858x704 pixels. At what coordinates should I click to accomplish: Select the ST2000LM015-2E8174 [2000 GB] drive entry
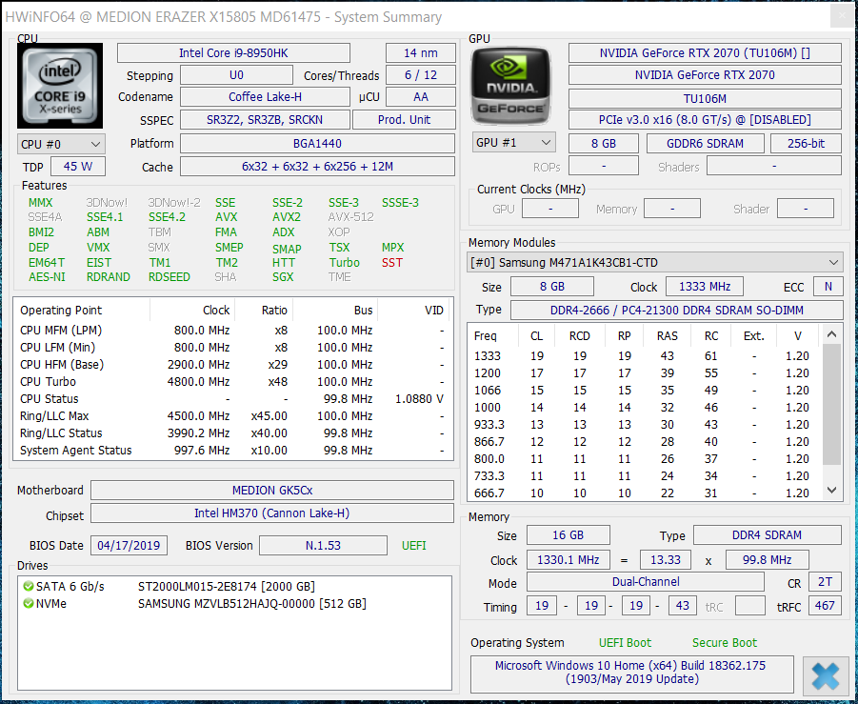click(227, 586)
